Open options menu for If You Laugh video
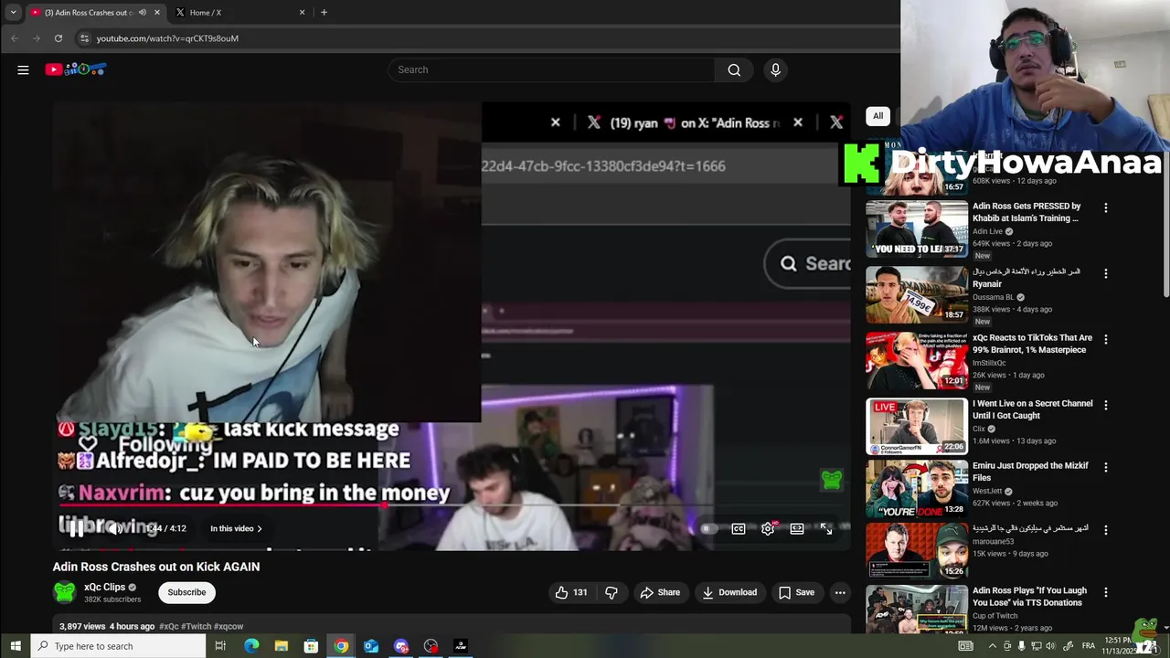Image resolution: width=1170 pixels, height=658 pixels. [x=1106, y=592]
